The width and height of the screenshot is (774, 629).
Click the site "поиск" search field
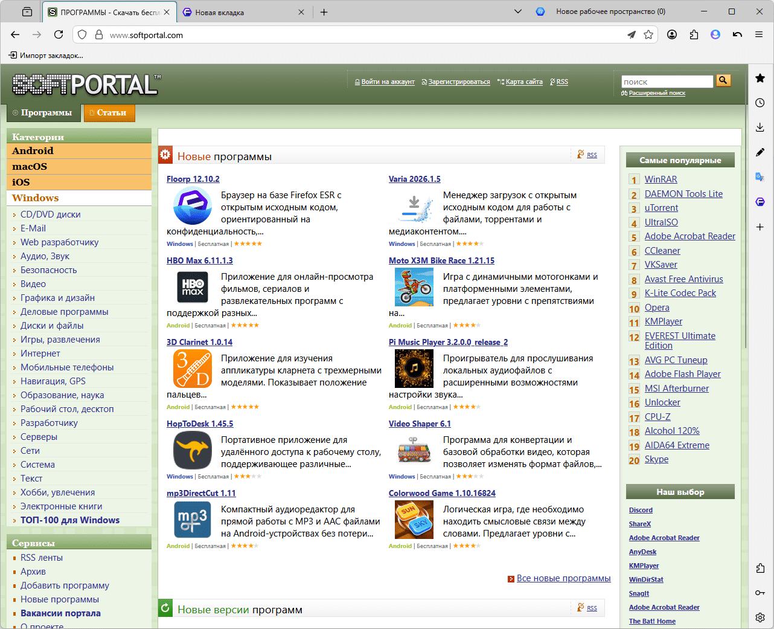[667, 82]
